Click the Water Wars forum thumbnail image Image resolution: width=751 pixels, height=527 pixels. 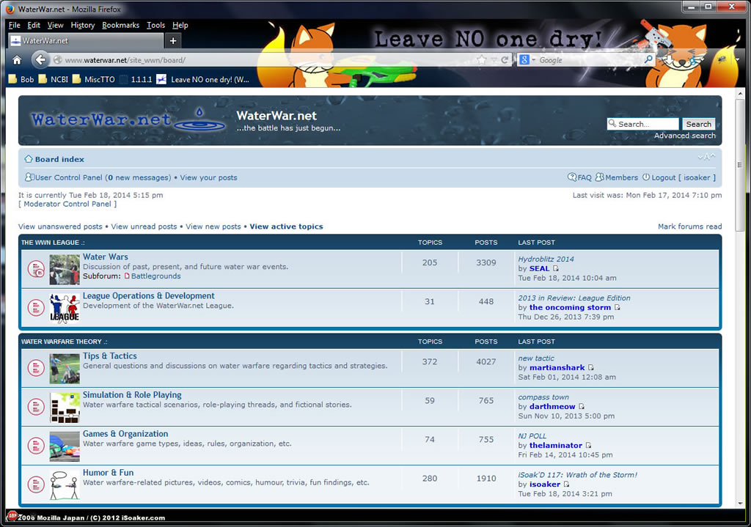65,270
